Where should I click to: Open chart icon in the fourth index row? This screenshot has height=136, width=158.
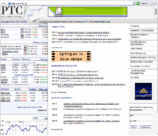pos(22,37)
